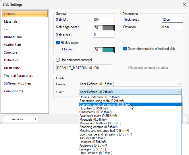
Task: Select Sometimes using roofs (0.2 tf/m²)
Action: (130, 101)
